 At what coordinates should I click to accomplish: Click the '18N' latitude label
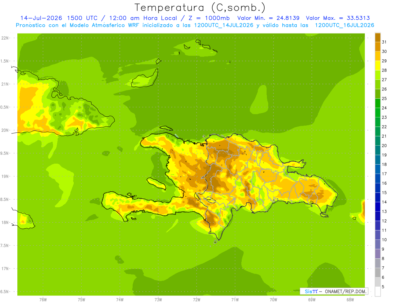(x=5, y=222)
